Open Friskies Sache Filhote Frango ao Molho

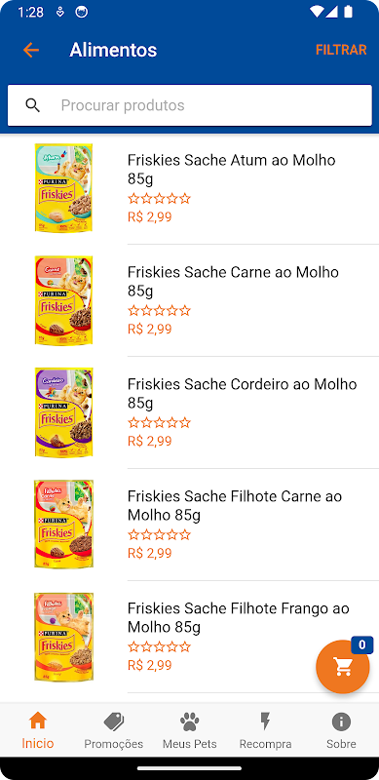[x=189, y=636]
